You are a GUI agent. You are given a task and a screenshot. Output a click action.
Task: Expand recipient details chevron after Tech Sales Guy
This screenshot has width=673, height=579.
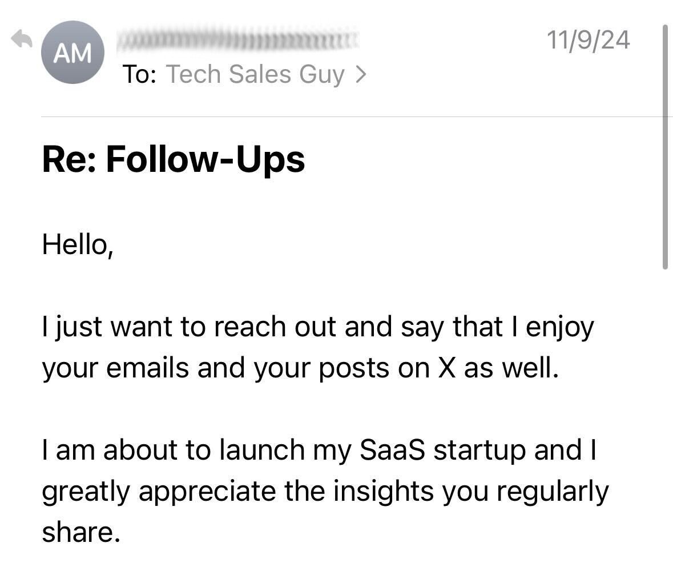tap(361, 74)
